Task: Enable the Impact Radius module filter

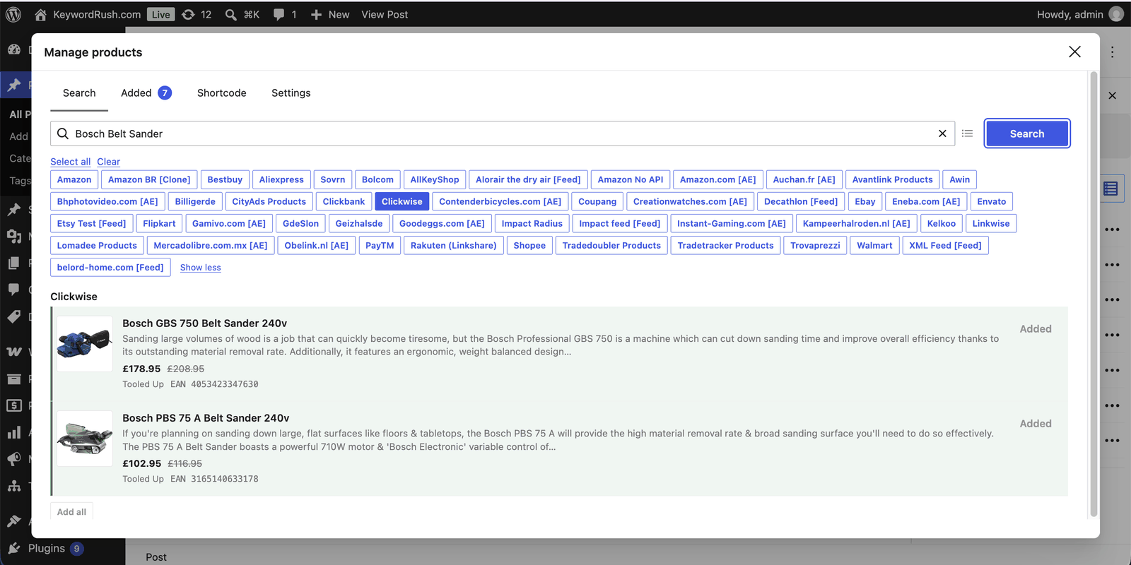Action: point(532,223)
